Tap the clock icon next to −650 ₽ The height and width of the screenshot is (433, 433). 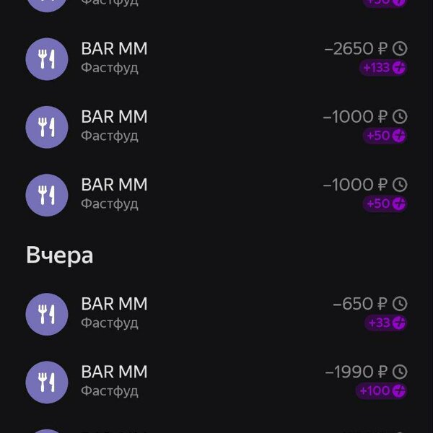pos(400,304)
